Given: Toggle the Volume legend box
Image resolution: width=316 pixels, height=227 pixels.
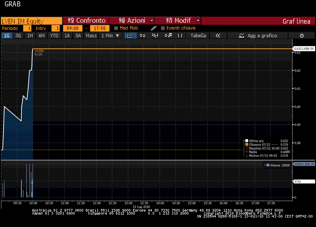Looking at the screenshot, I should pyautogui.click(x=267, y=165).
